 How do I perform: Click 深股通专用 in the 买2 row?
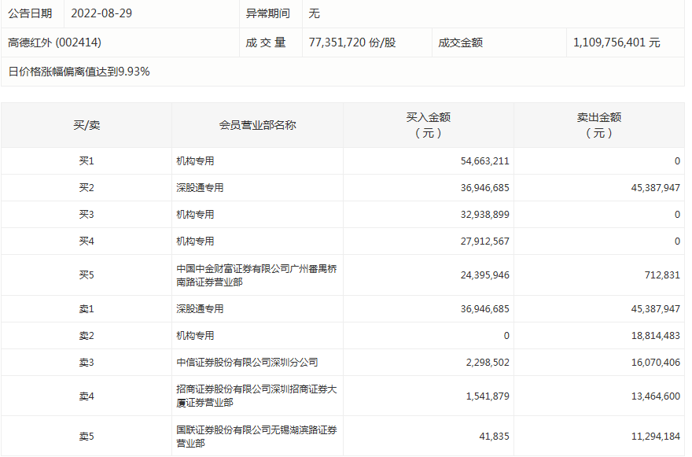click(200, 188)
